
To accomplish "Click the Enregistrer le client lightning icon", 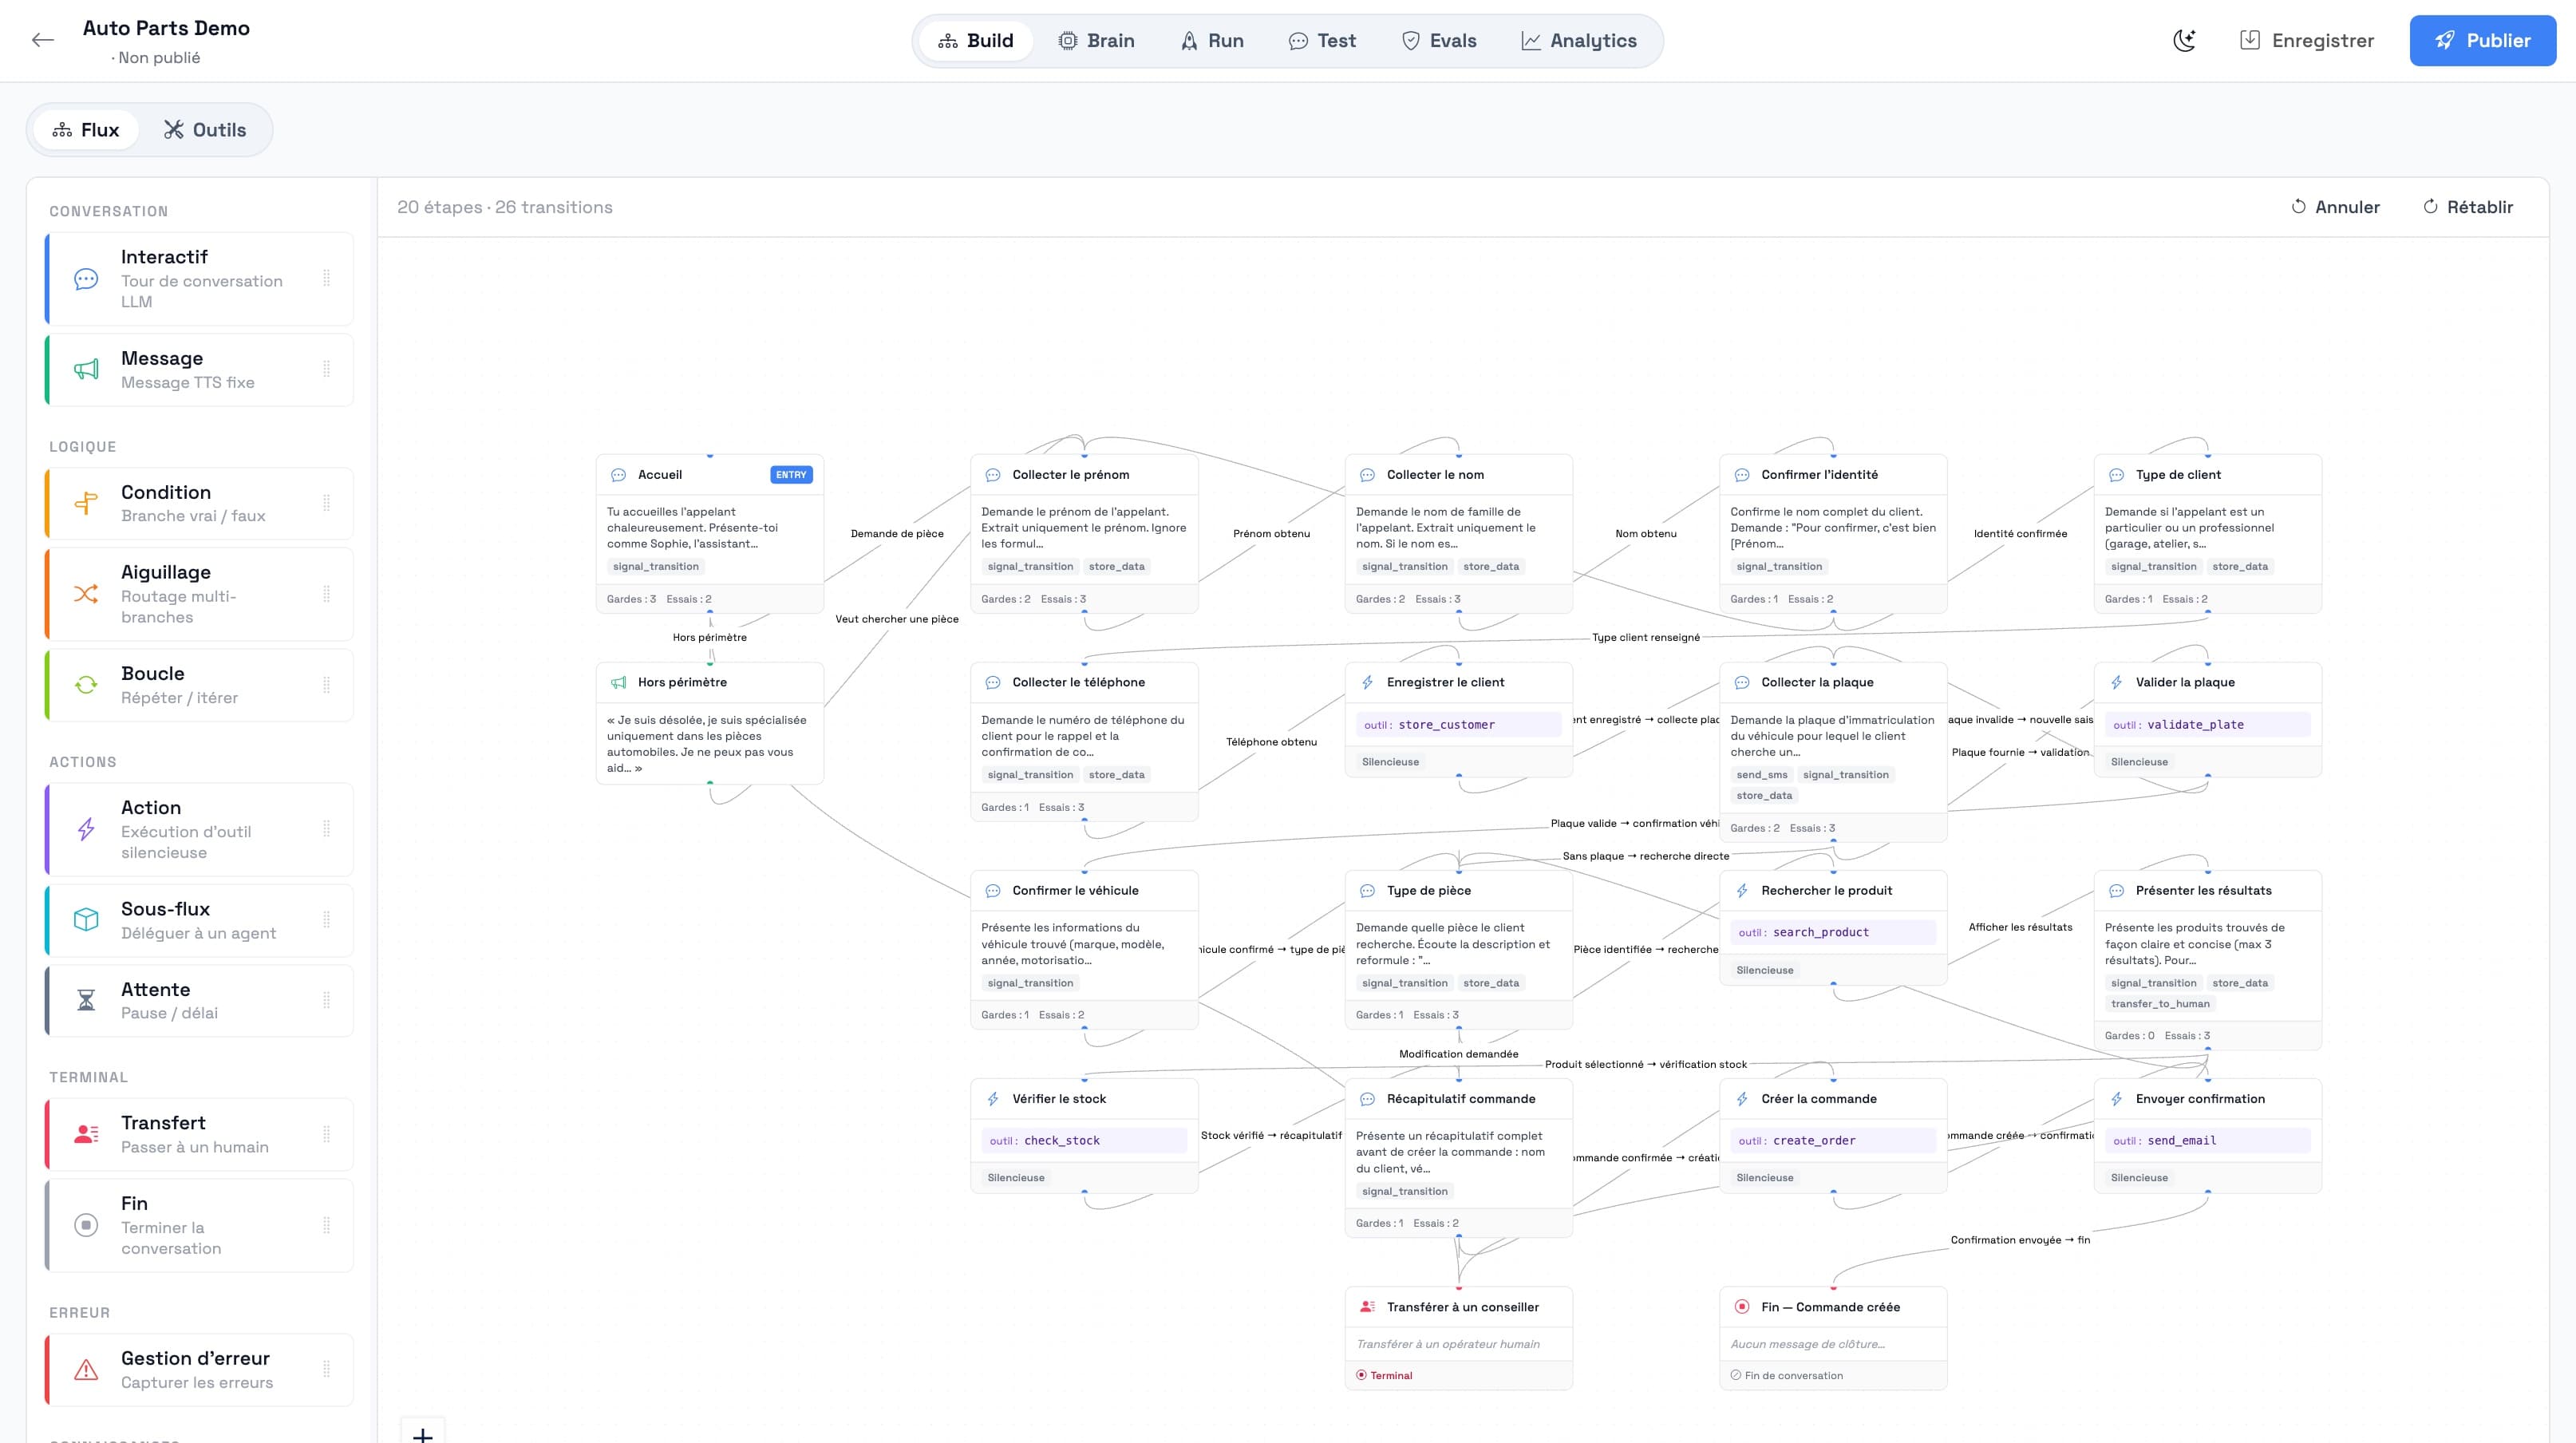I will click(x=1367, y=682).
